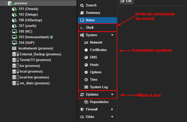
Task: Click the Time clock icon
Action: [86, 80]
